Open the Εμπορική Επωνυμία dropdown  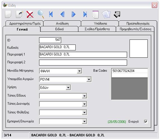84,122
